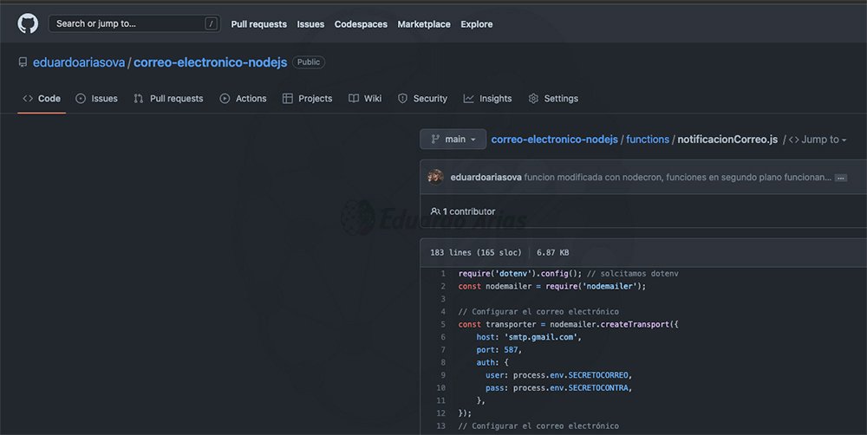Click the git pull request icon
Viewport: 867px width, 435px height.
[138, 99]
